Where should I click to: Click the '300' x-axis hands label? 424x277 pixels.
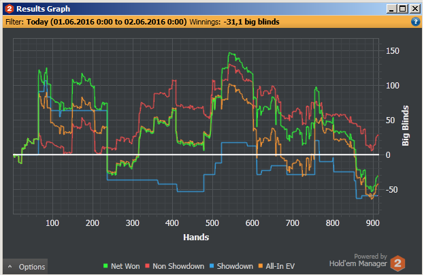(133, 223)
